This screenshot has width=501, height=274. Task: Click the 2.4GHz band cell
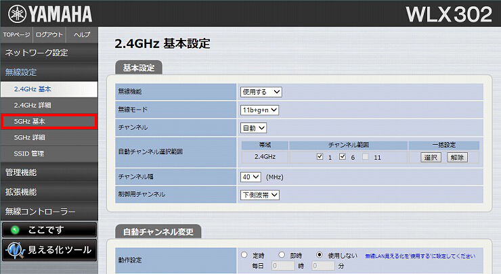coord(265,157)
